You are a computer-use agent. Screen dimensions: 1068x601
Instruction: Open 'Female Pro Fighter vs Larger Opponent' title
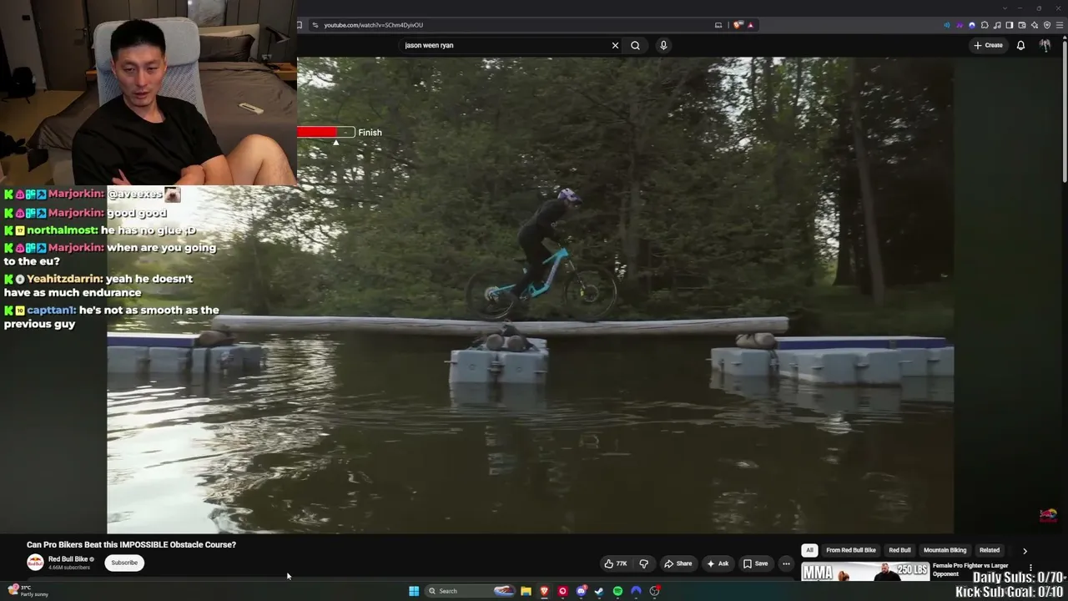tap(970, 569)
